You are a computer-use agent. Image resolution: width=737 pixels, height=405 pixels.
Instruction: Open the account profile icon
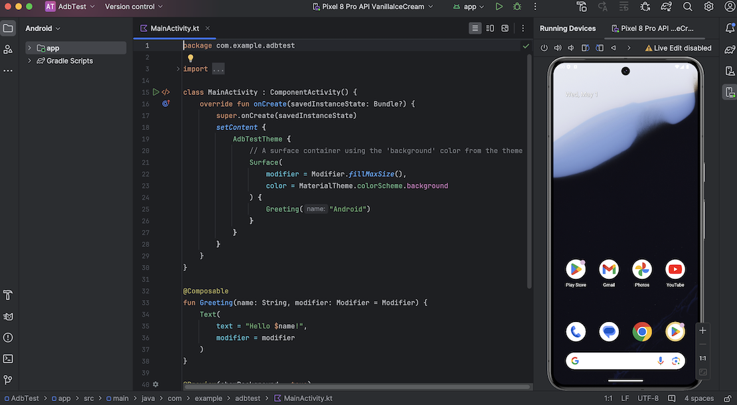click(730, 7)
